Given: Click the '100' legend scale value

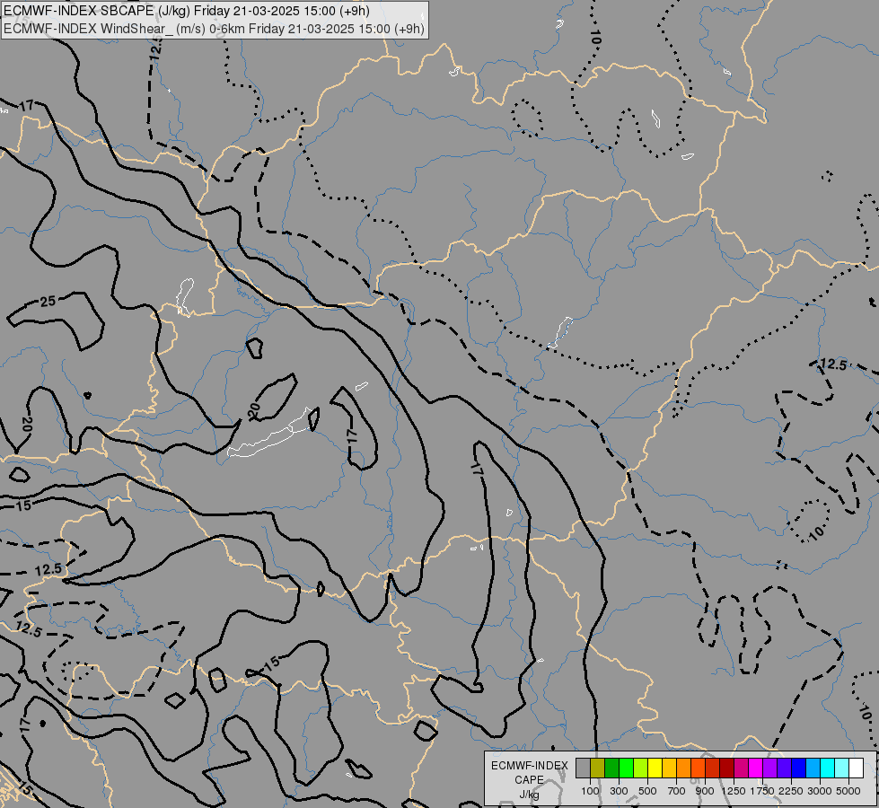Looking at the screenshot, I should click(x=590, y=791).
